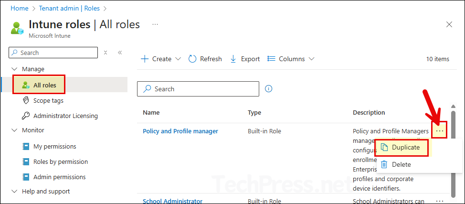This screenshot has height=204, width=465.
Task: Go to Tenant admin | Roles breadcrumb
Action: 70,8
